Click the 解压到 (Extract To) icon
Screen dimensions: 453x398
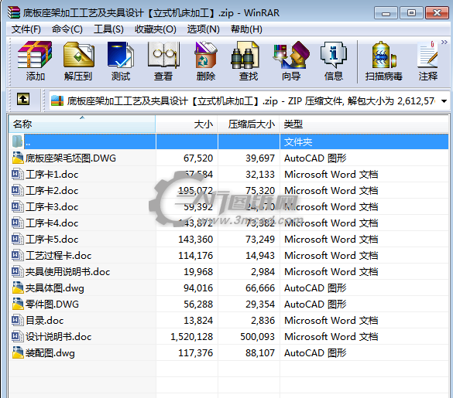(x=78, y=61)
